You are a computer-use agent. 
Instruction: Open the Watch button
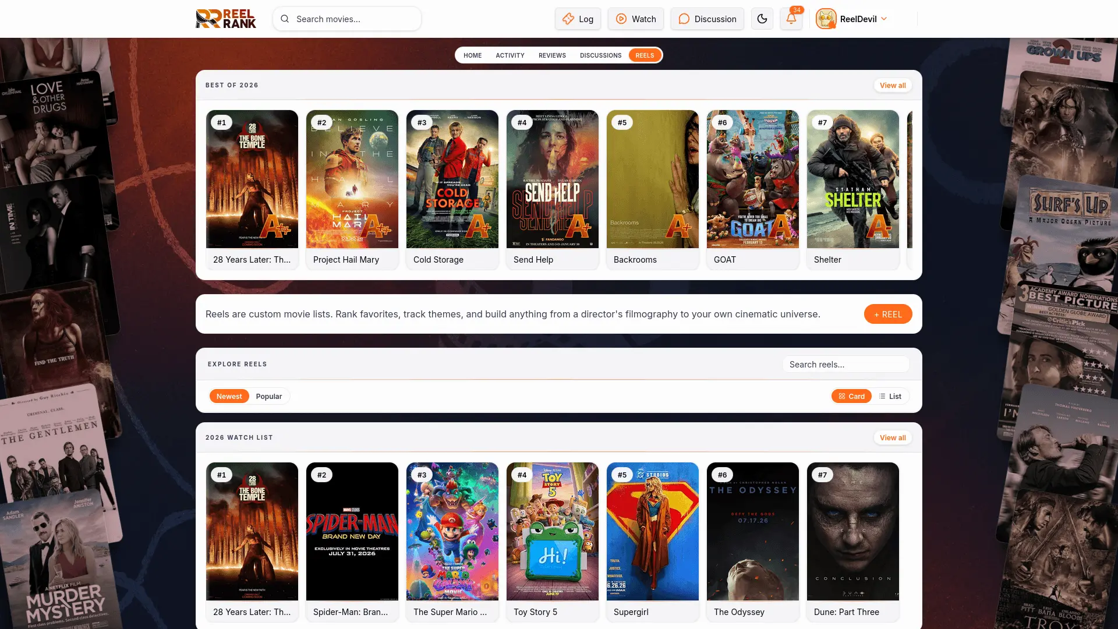pos(635,19)
